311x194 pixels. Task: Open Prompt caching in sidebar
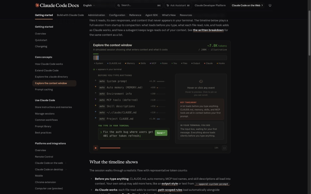(x=44, y=90)
